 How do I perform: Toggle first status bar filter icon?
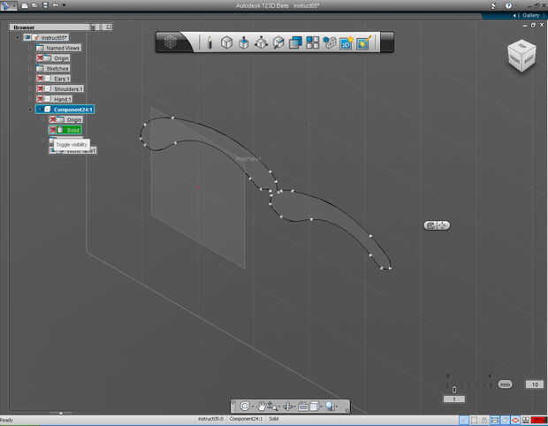[464, 420]
